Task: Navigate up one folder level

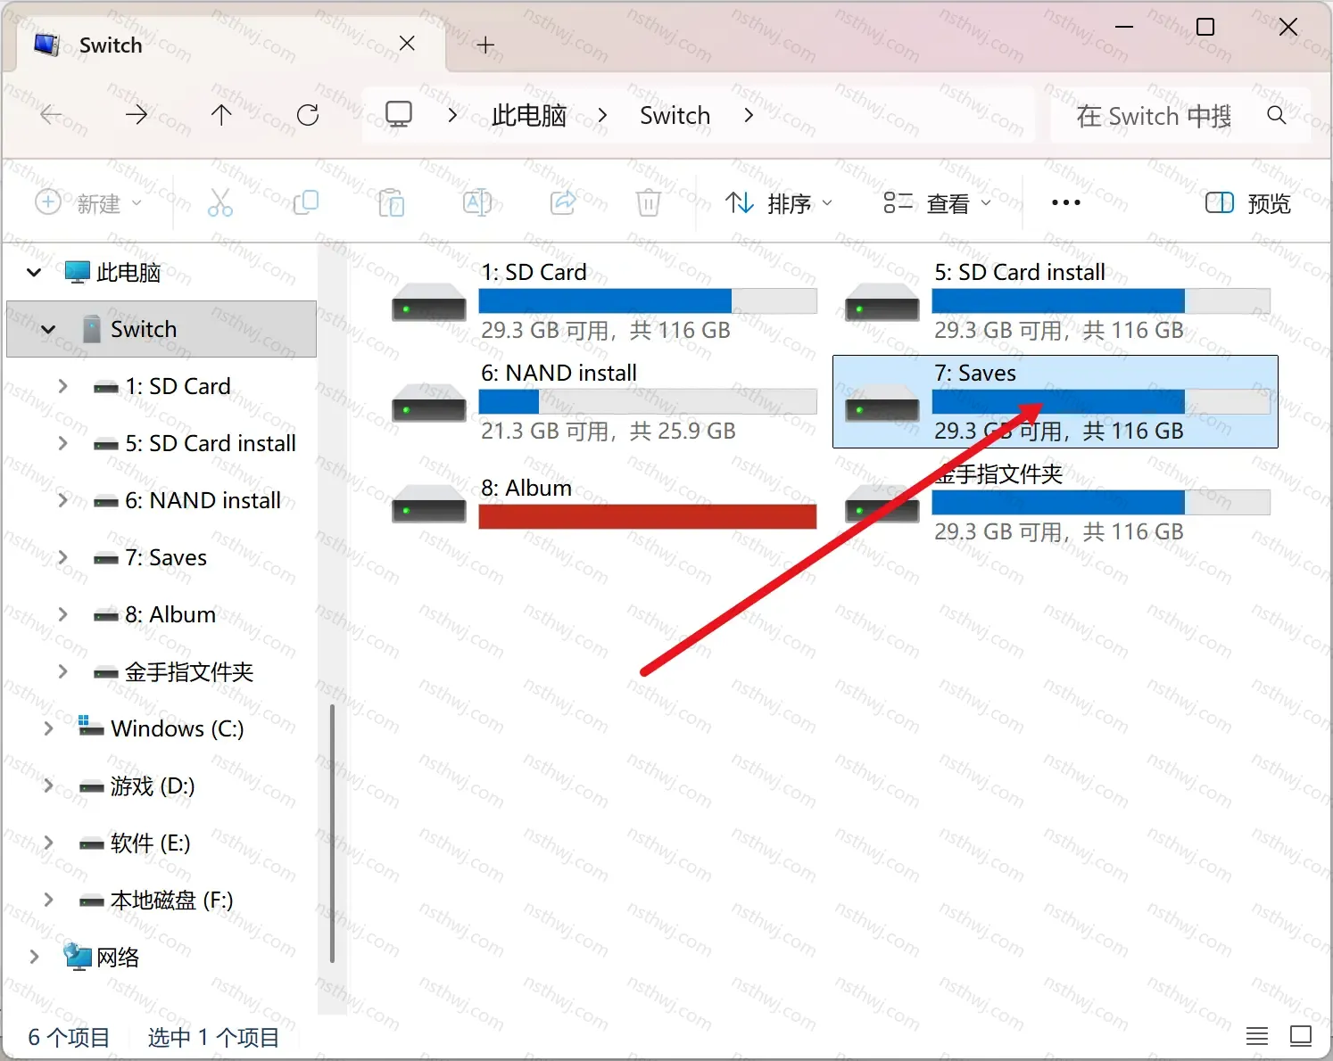Action: coord(221,115)
